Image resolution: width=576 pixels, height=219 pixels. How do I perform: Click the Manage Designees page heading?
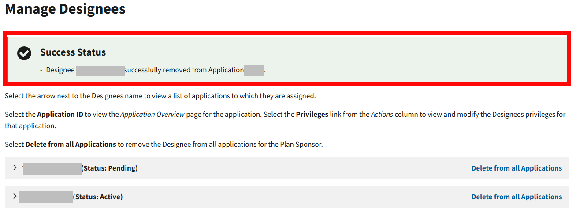point(65,9)
